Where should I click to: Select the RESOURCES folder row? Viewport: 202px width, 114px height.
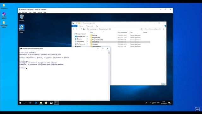tap(120, 42)
